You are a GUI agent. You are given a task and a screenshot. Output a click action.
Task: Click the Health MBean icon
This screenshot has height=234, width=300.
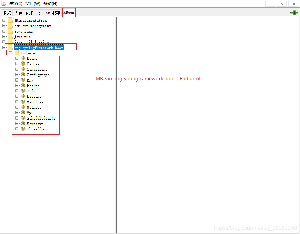(23, 85)
